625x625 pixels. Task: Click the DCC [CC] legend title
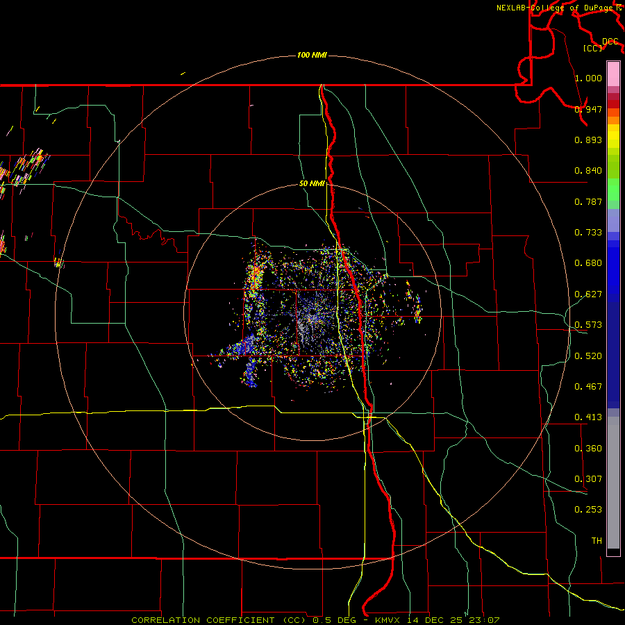[600, 44]
